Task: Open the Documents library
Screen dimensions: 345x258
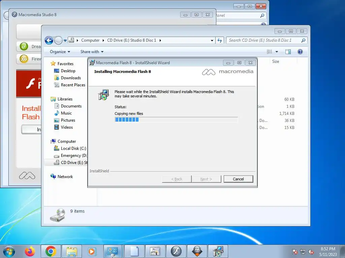Action: click(71, 106)
